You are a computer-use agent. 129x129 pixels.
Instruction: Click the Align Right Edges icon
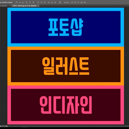point(33,2)
